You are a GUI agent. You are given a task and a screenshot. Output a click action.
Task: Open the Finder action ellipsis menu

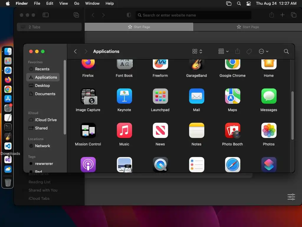click(263, 51)
